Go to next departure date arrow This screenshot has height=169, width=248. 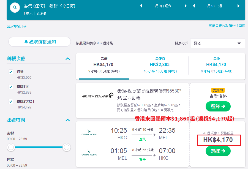tap(186, 6)
